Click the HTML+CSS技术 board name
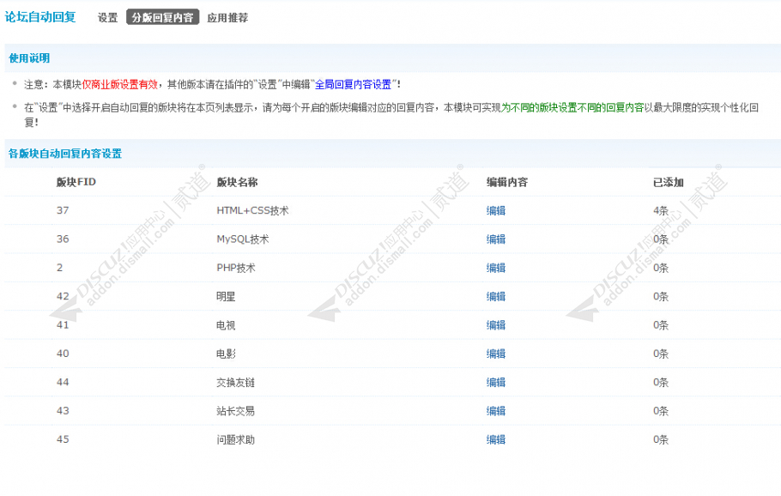The width and height of the screenshot is (781, 496). pyautogui.click(x=252, y=210)
